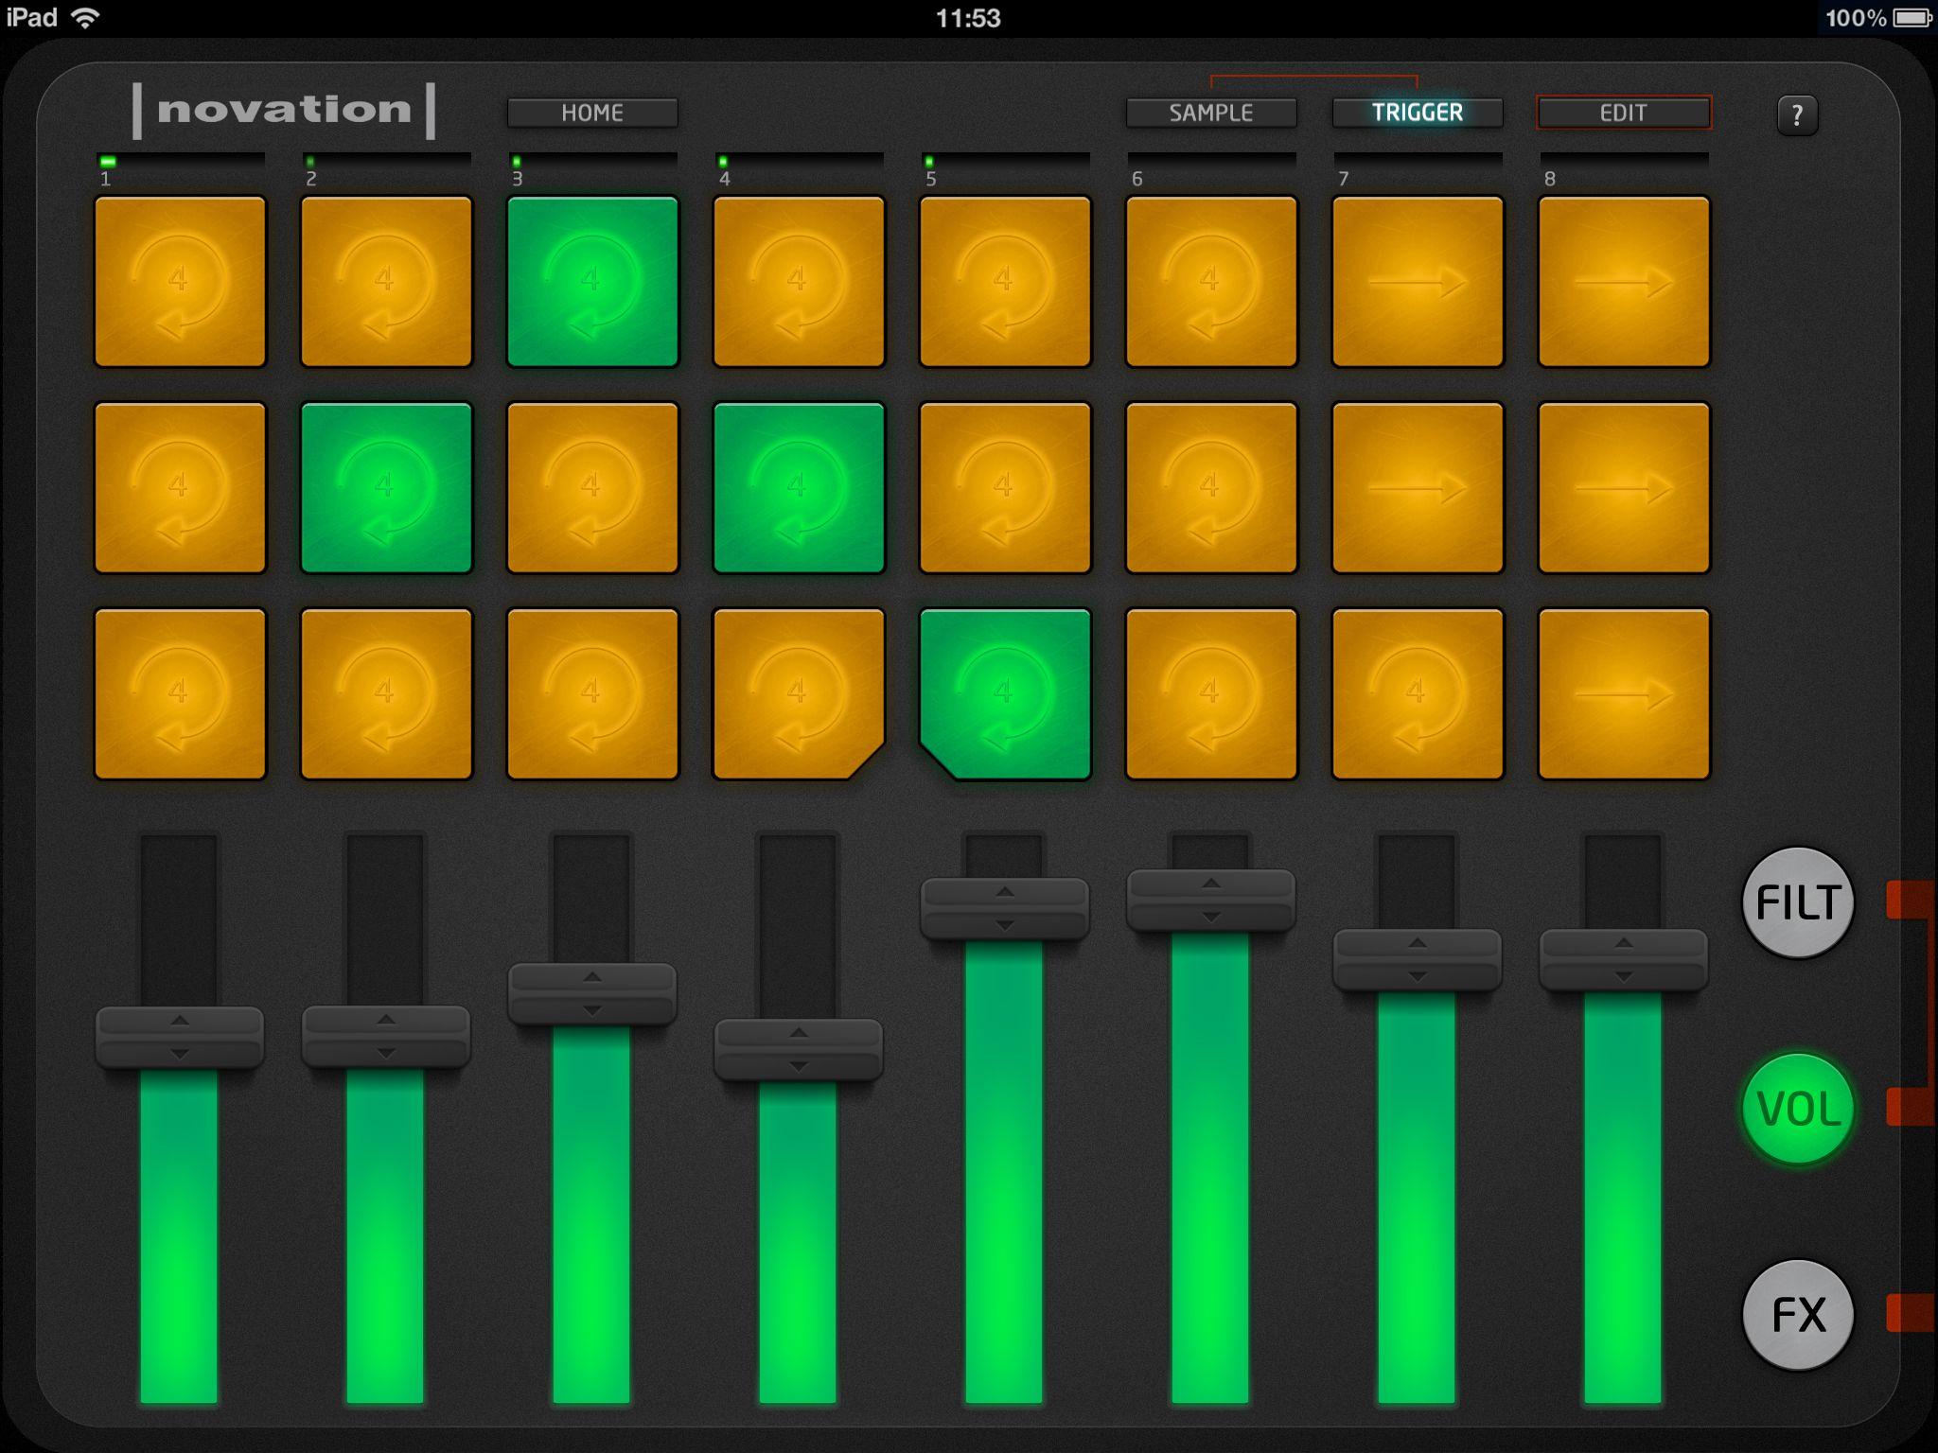Switch to the SAMPLE page
The width and height of the screenshot is (1938, 1453).
1211,113
